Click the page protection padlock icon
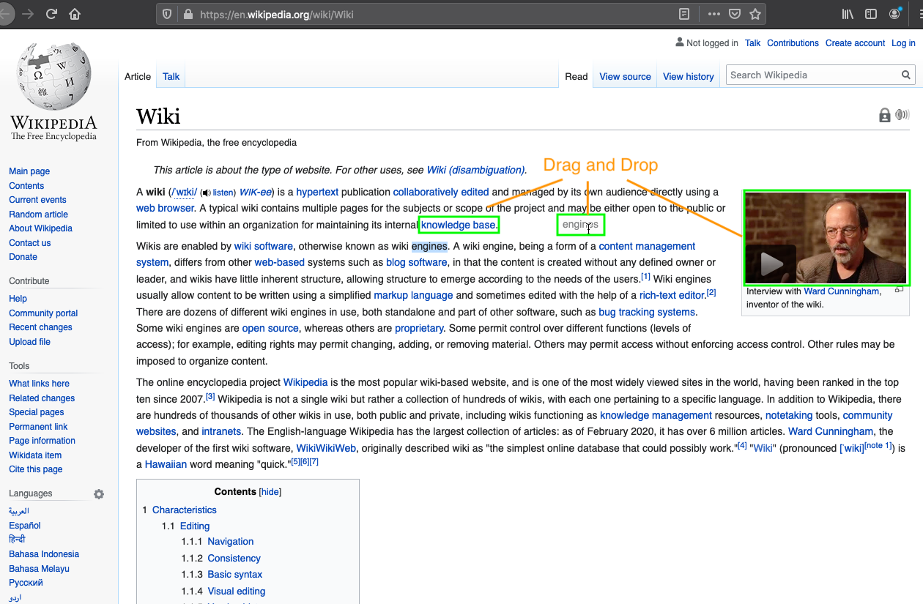 point(885,115)
